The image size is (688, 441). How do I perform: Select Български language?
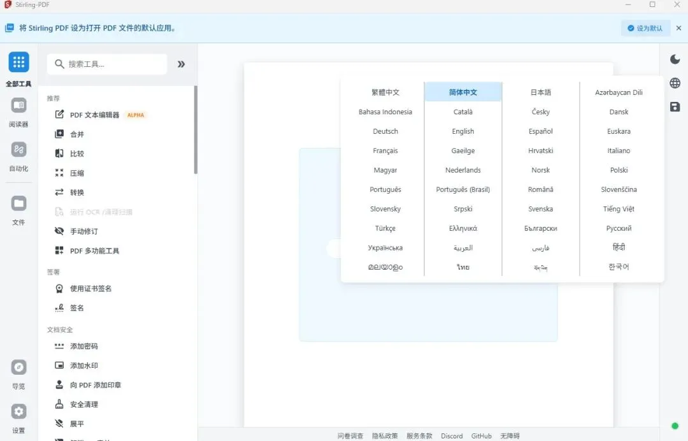(541, 228)
